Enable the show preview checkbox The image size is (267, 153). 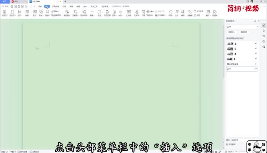point(227,145)
